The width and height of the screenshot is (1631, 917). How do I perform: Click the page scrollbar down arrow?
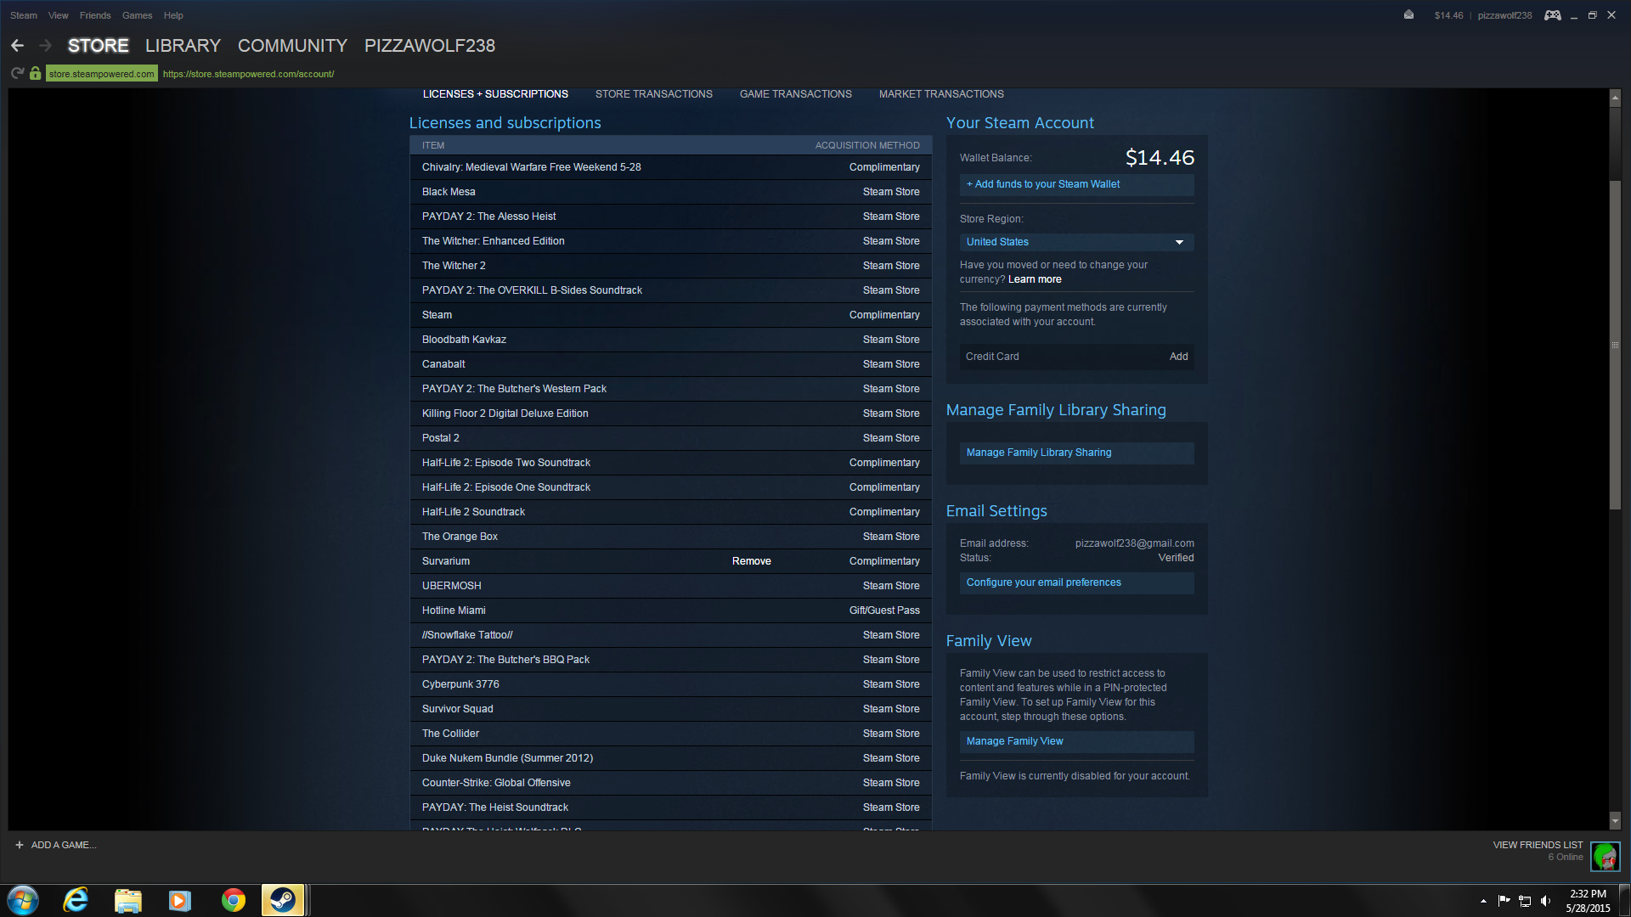pos(1615,821)
